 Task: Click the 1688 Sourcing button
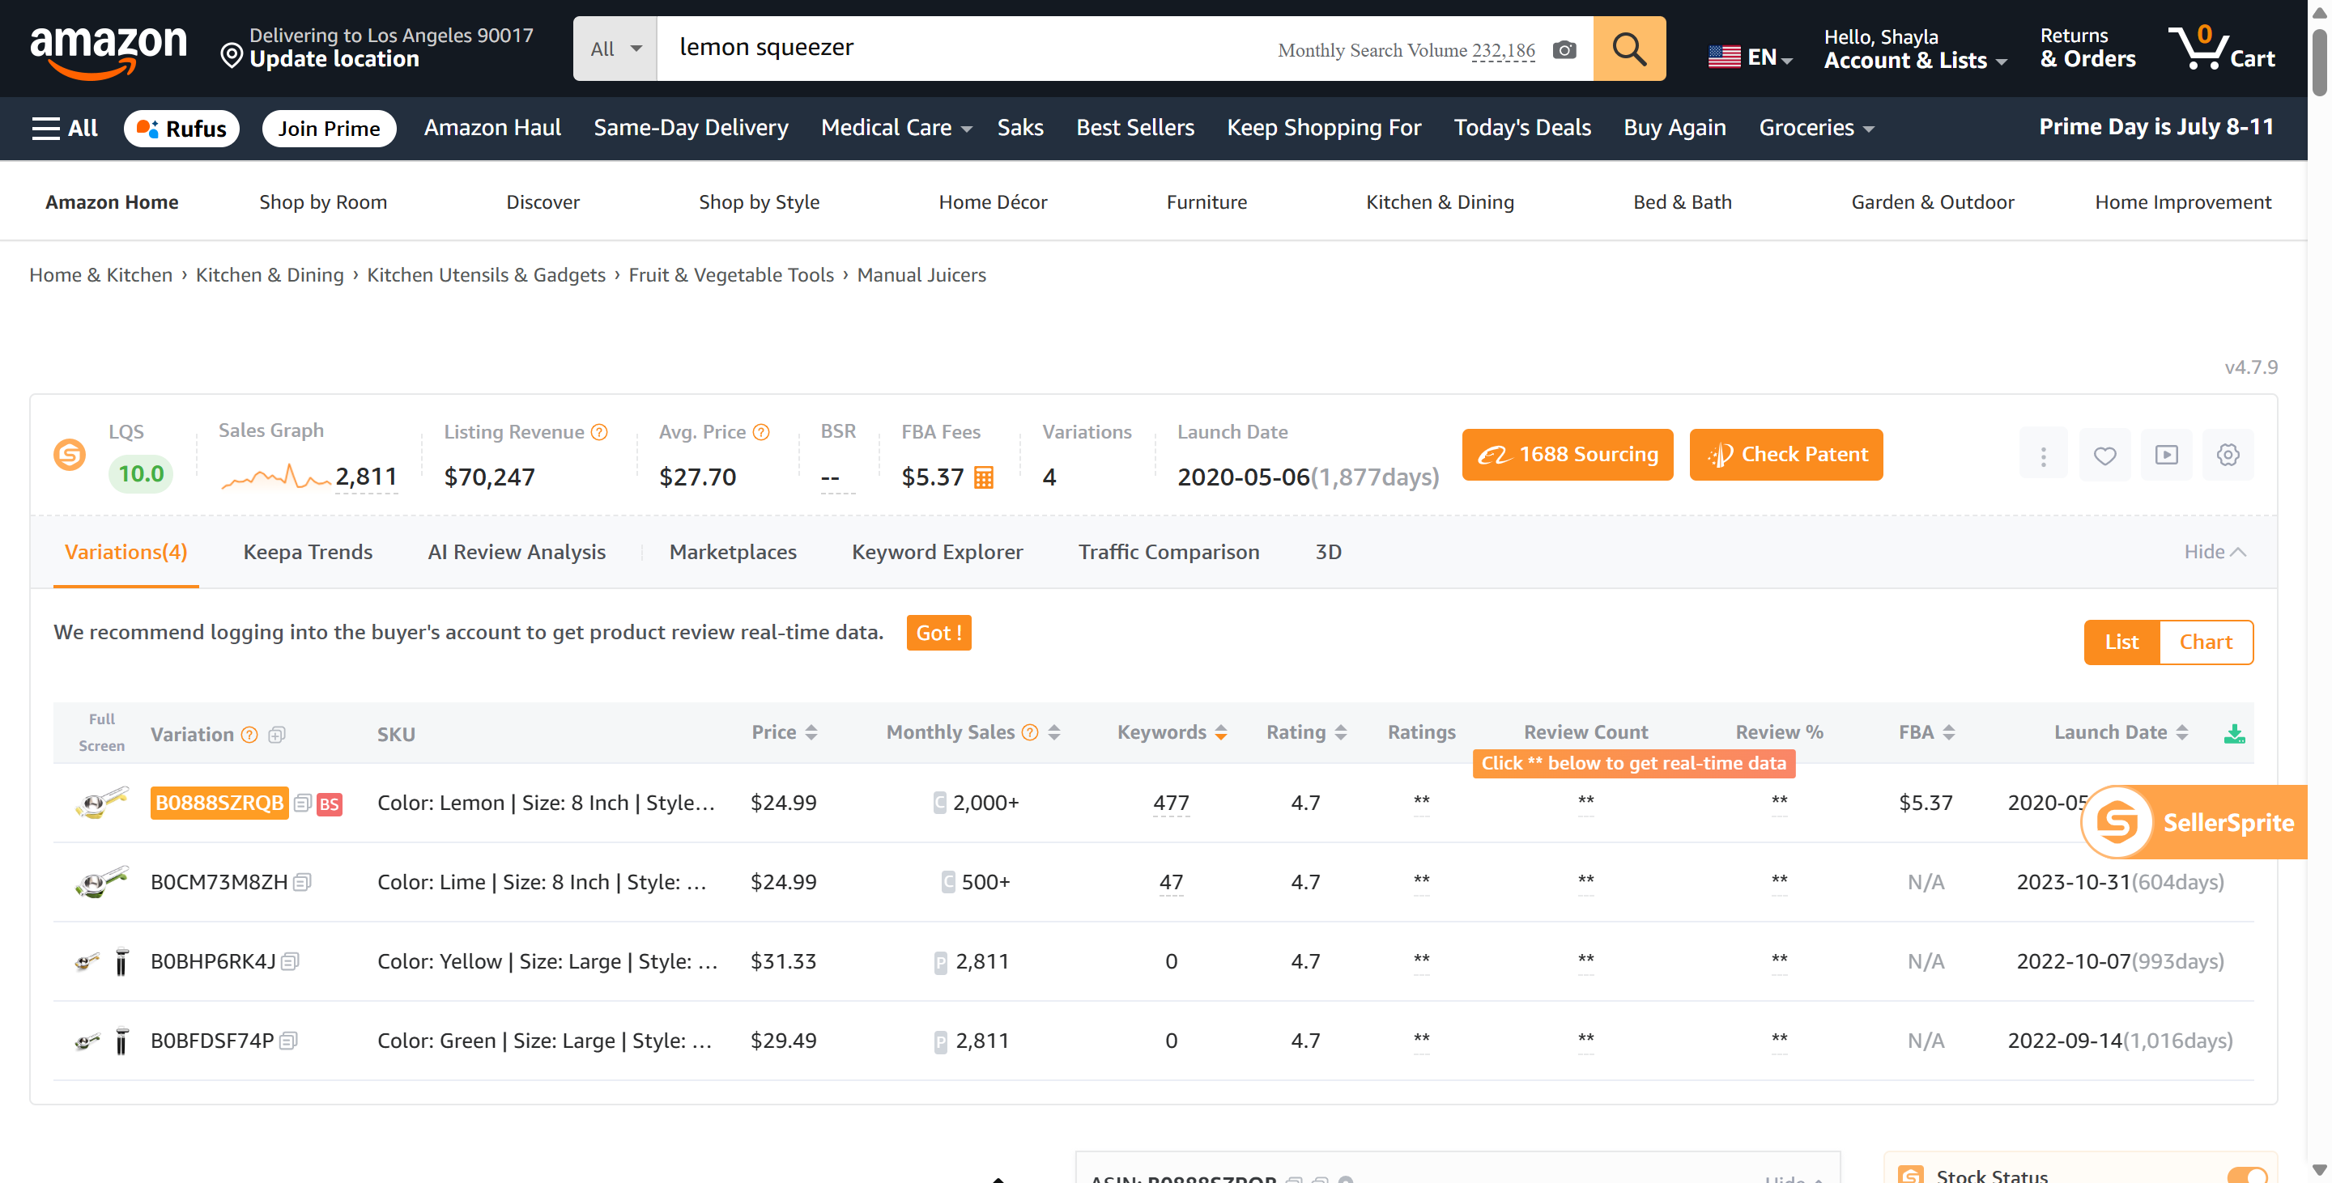pos(1567,455)
